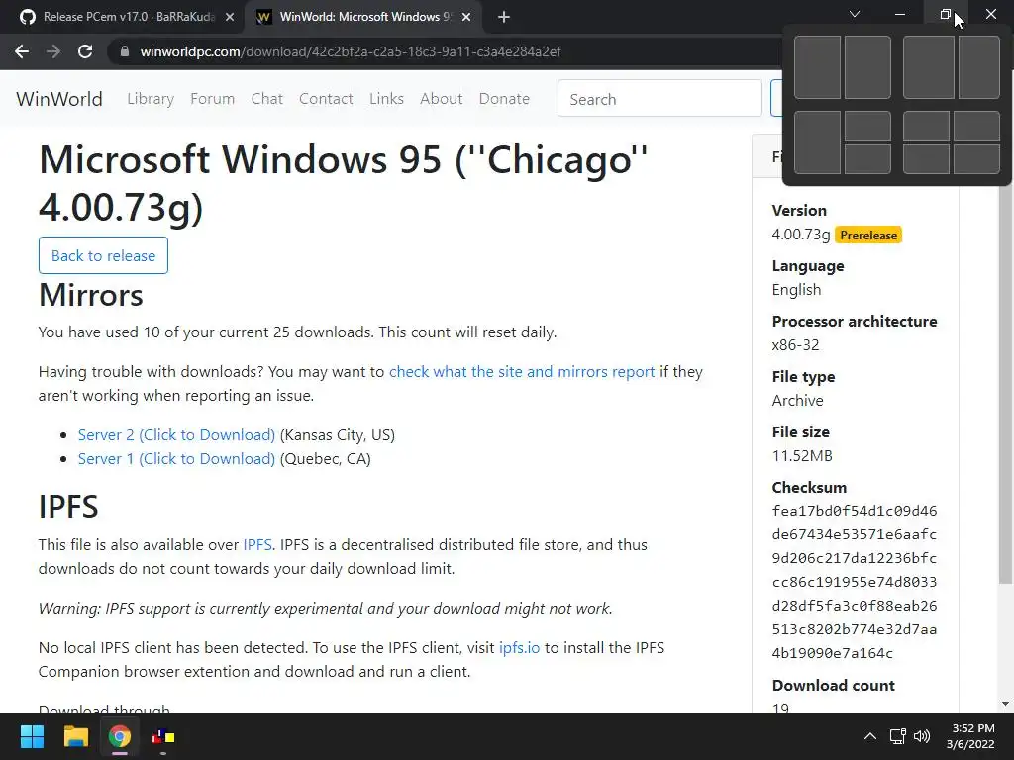Click the Microsoft Windows 95 page title
Viewport: 1014px width, 760px height.
(x=343, y=183)
